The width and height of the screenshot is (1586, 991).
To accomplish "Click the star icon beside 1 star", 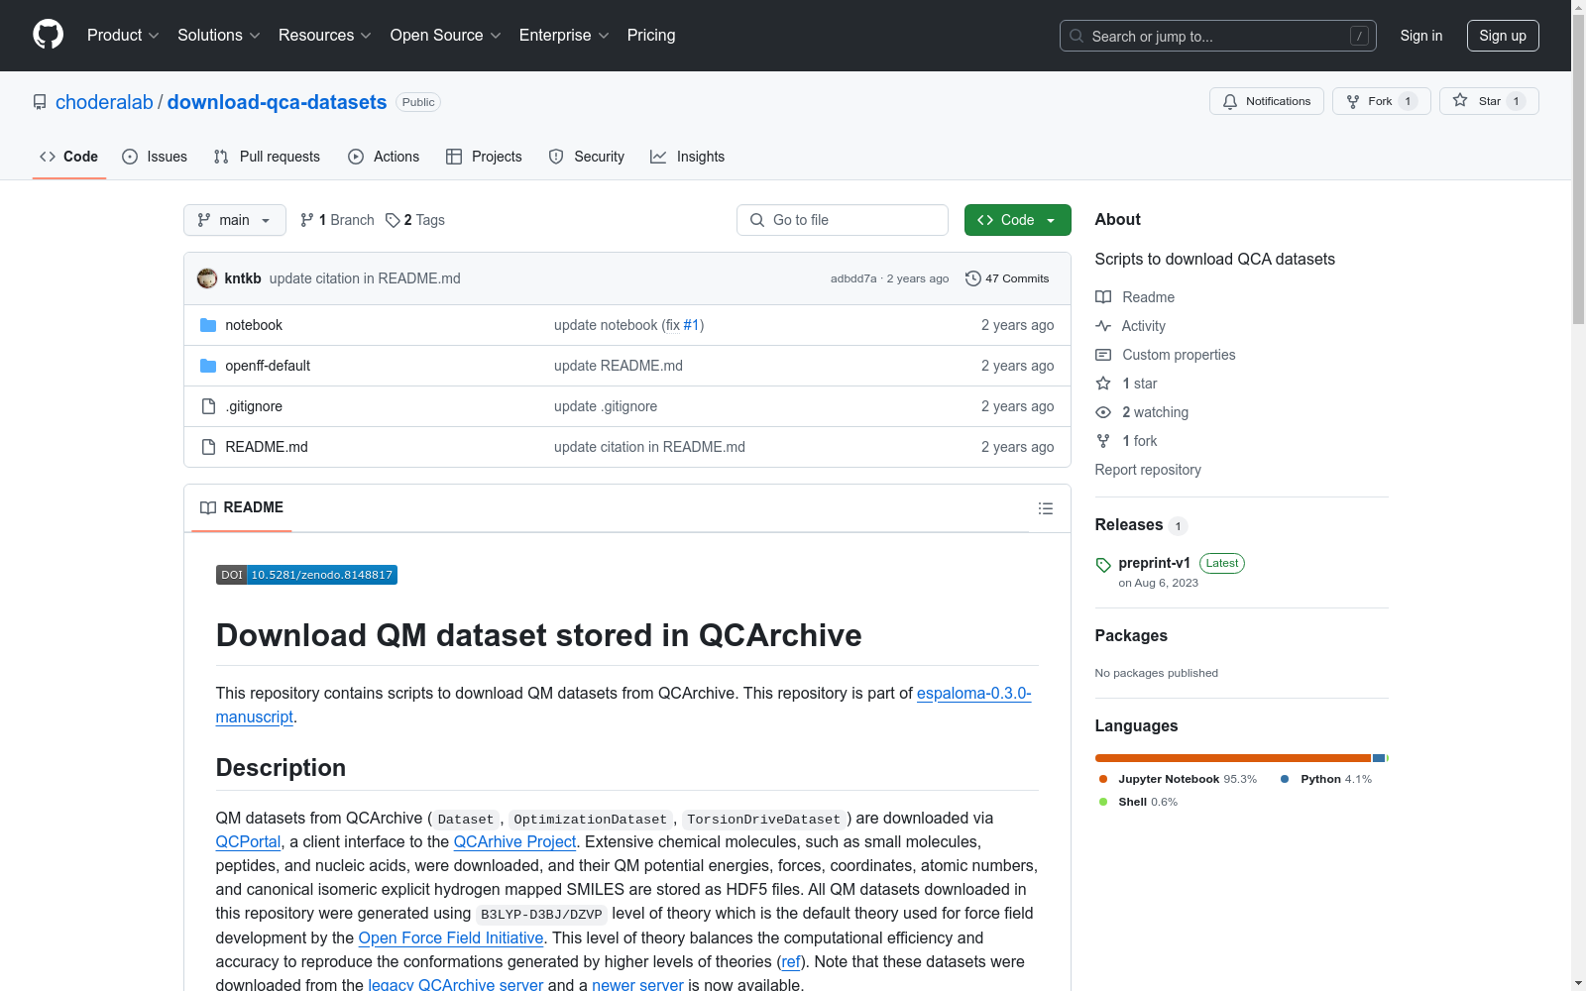I will tap(1103, 384).
